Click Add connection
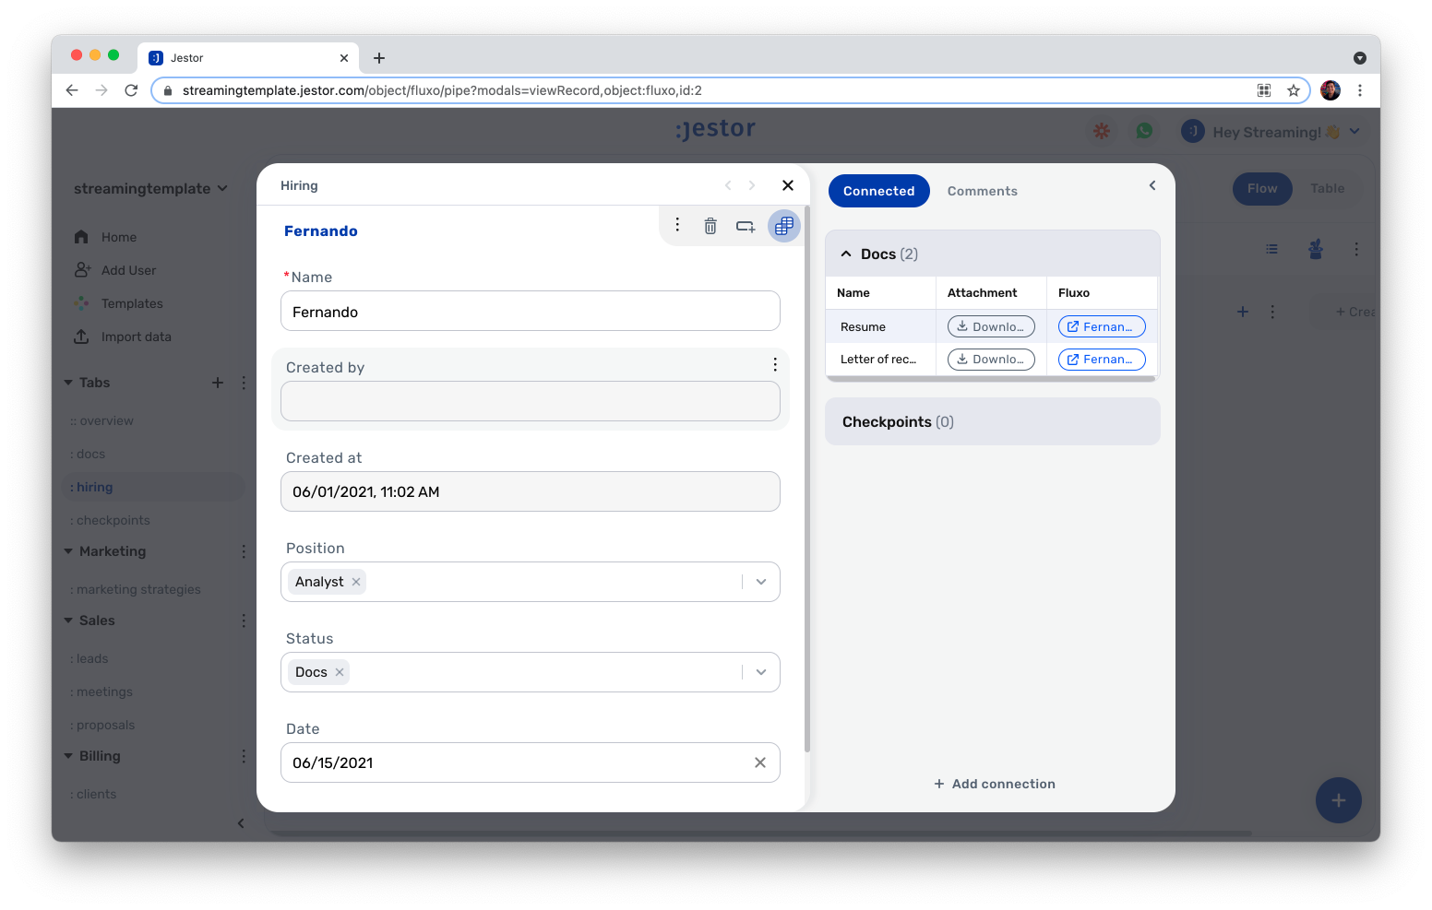The height and width of the screenshot is (910, 1432). 995,784
